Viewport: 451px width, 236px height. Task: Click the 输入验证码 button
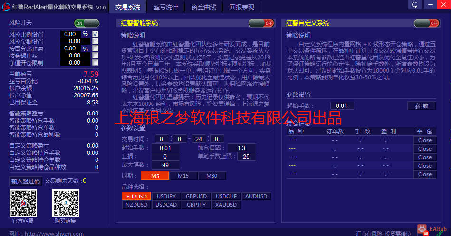click(26, 181)
